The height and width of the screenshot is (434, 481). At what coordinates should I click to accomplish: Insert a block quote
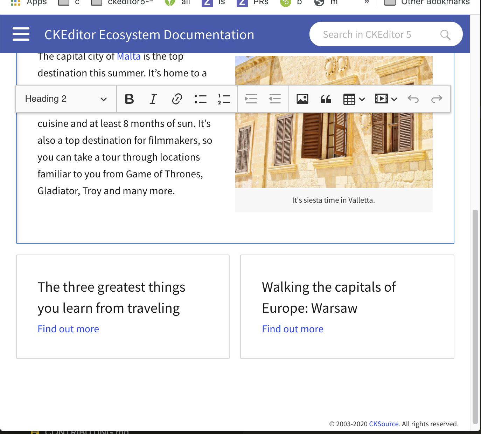pos(326,99)
